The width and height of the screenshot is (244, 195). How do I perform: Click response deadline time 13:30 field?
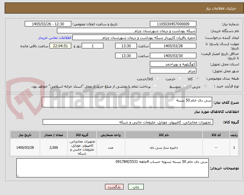(x=126, y=46)
